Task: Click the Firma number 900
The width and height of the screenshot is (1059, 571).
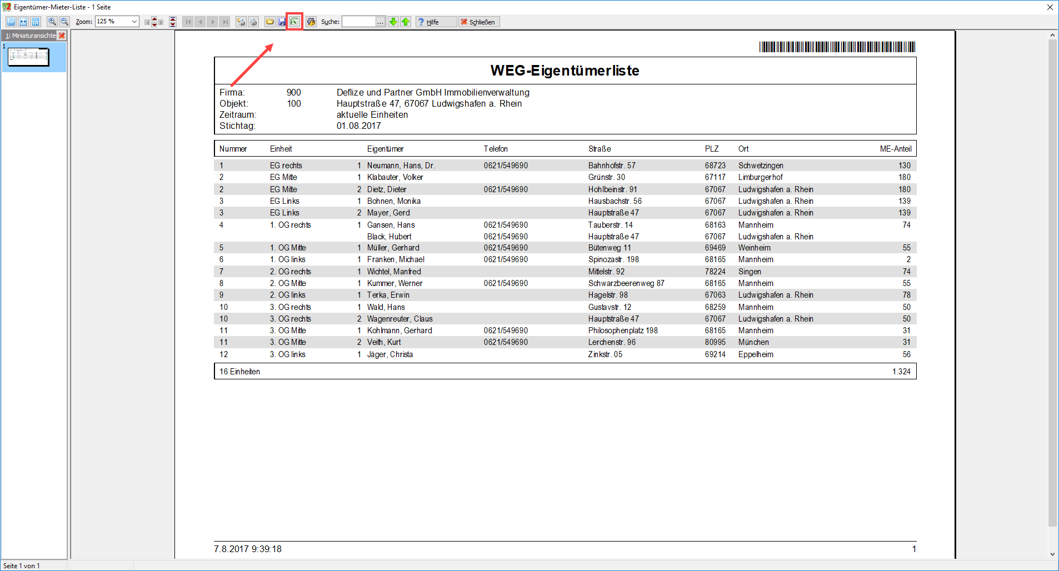Action: (294, 92)
